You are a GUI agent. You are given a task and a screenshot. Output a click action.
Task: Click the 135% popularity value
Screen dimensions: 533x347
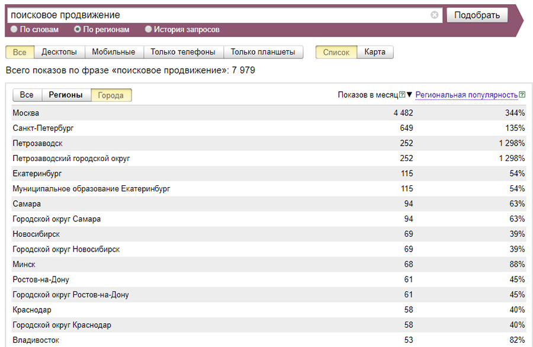click(x=515, y=128)
